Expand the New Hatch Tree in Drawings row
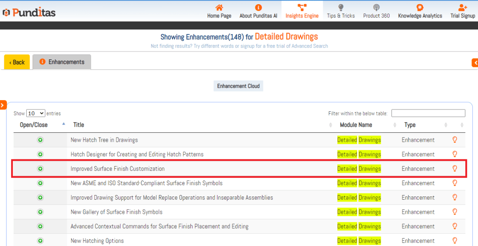The height and width of the screenshot is (246, 478). [40, 140]
